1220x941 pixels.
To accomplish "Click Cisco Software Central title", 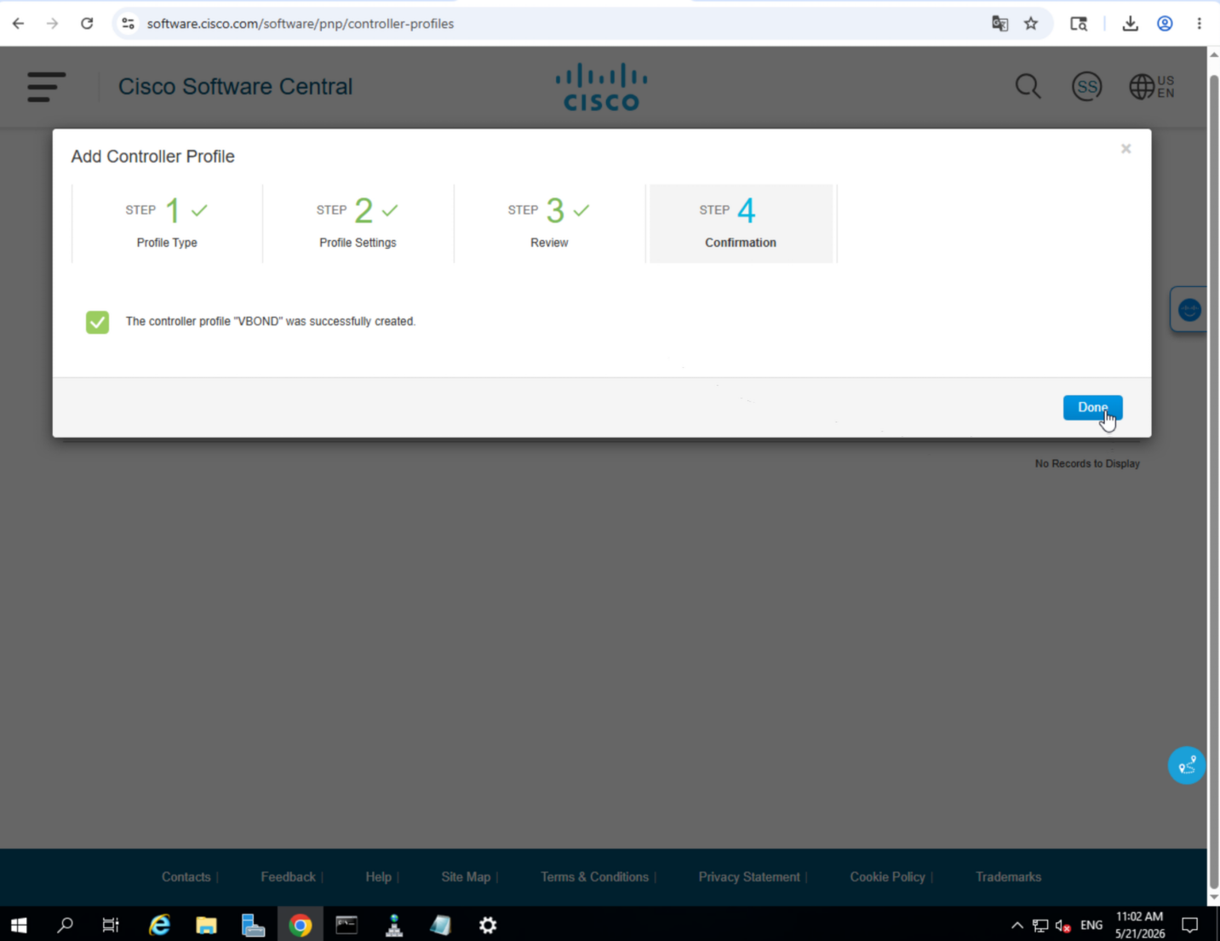I will [x=235, y=87].
